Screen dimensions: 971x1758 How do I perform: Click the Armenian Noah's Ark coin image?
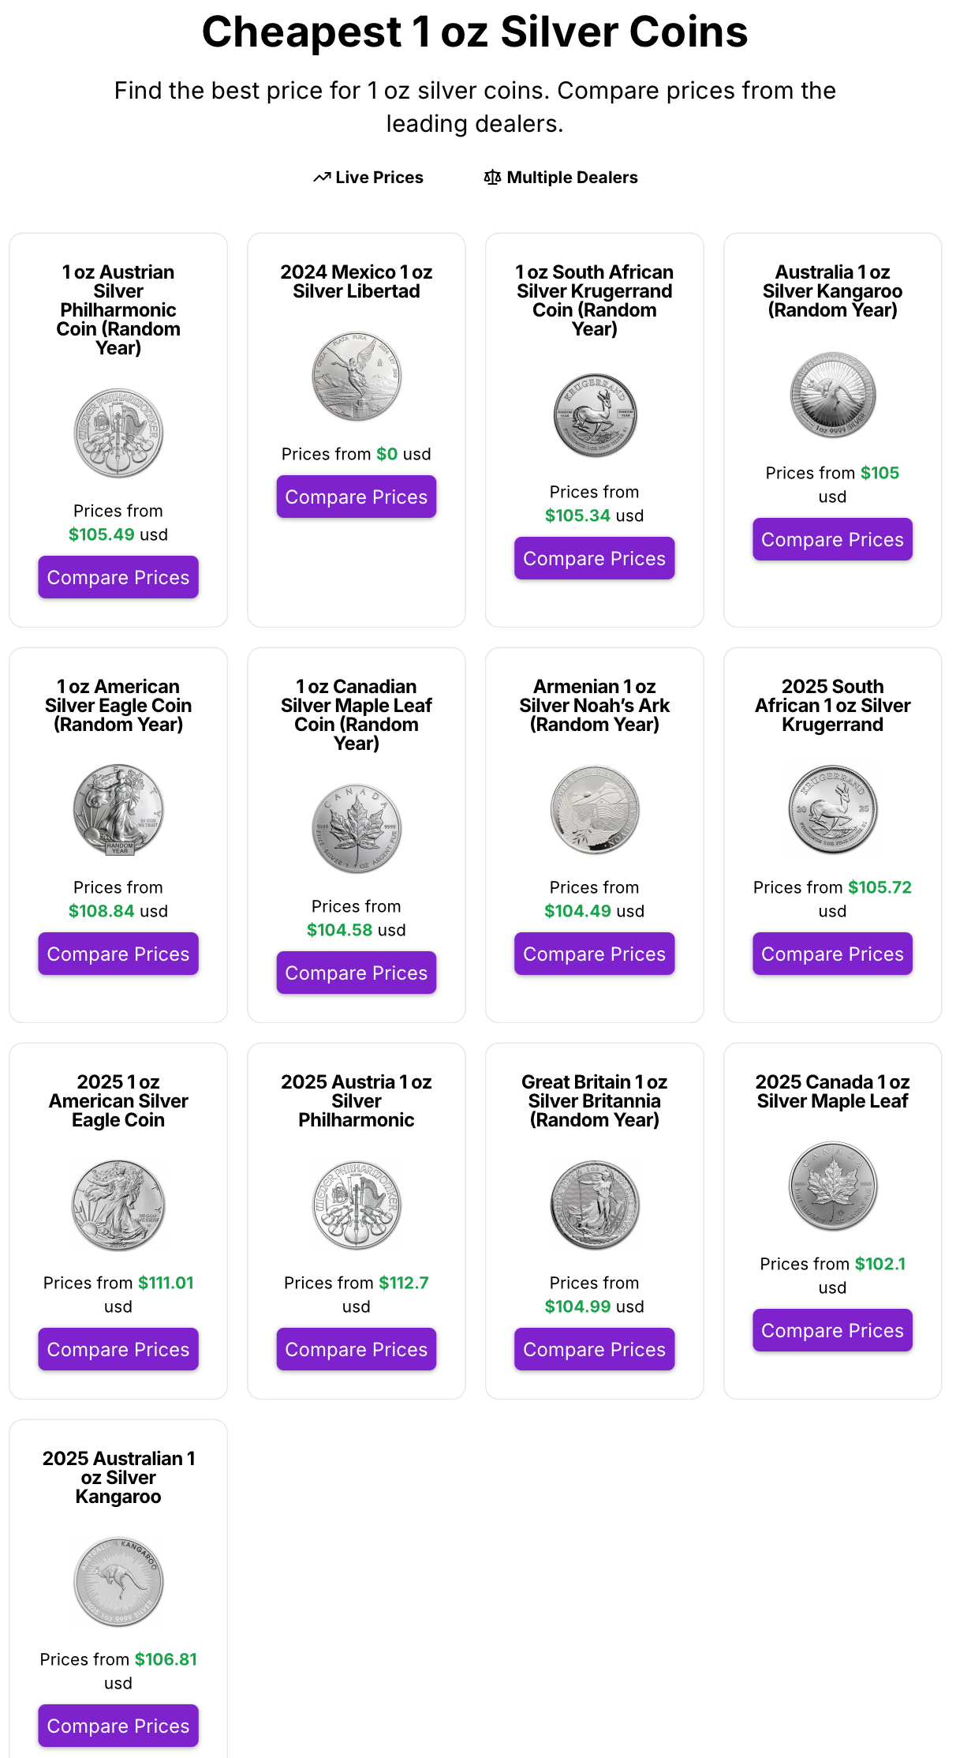(595, 810)
